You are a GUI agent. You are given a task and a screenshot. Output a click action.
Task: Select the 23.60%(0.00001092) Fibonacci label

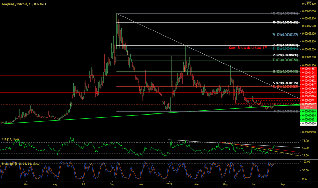[x=285, y=86]
